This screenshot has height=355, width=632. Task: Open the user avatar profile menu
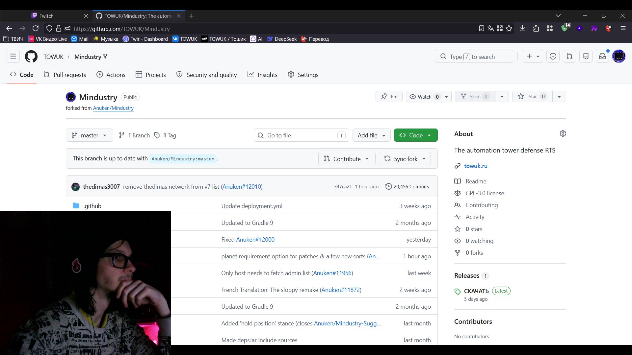tap(619, 57)
